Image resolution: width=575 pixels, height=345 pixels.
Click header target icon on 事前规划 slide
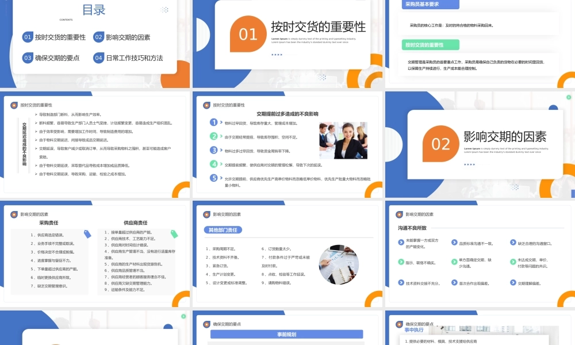click(207, 324)
